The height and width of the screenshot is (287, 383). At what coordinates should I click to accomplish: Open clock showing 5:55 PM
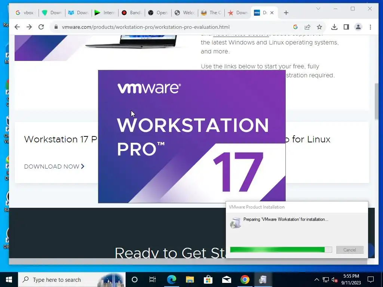pyautogui.click(x=351, y=280)
